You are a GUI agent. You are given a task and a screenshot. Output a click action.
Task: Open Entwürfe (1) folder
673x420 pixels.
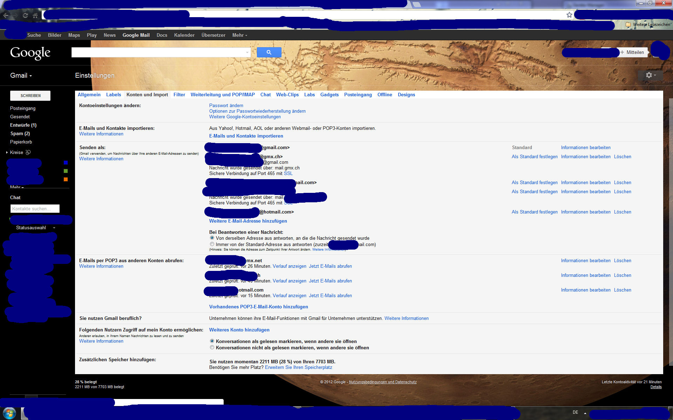tap(23, 125)
